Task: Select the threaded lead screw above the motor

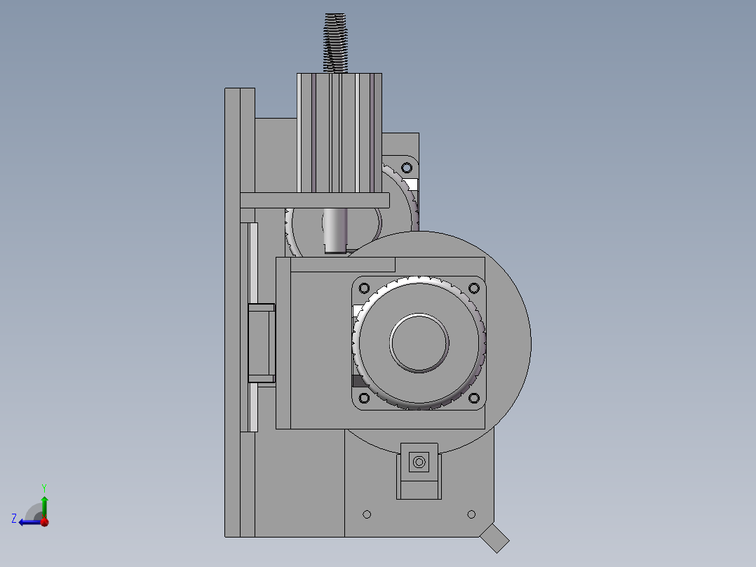Action: pyautogui.click(x=335, y=43)
